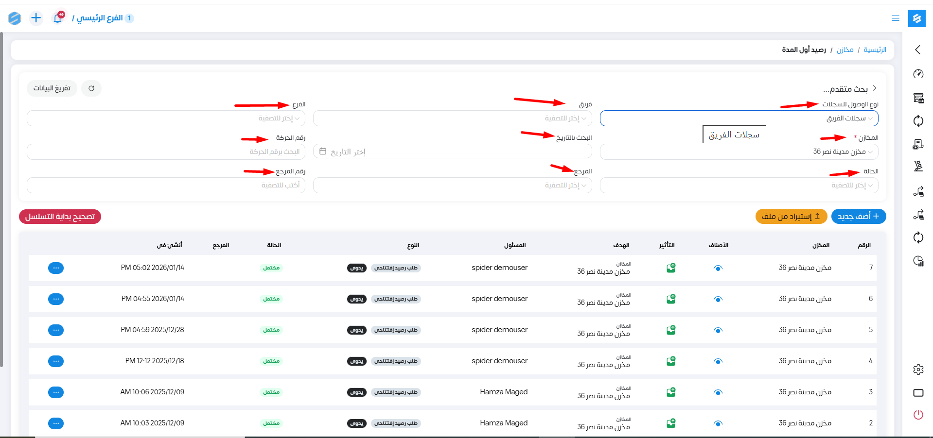Expand the الفرع filter dropdown
The height and width of the screenshot is (438, 933).
point(166,118)
